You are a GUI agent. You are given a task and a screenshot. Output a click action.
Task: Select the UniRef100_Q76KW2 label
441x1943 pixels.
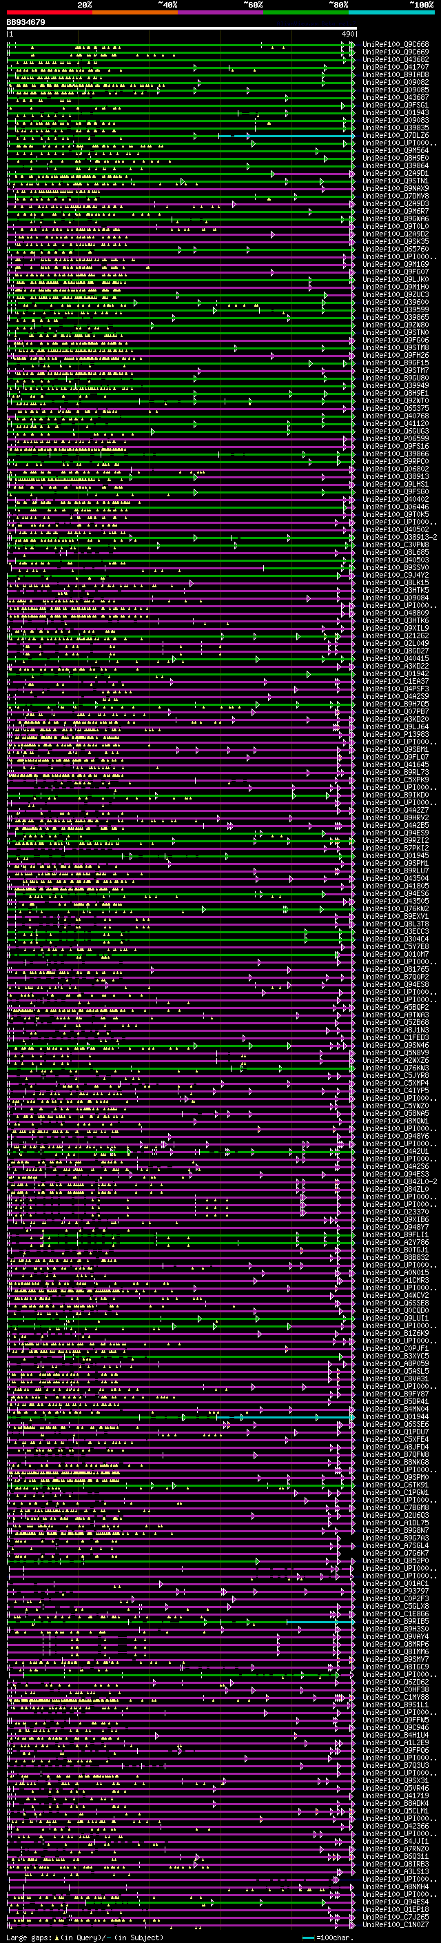tap(396, 909)
